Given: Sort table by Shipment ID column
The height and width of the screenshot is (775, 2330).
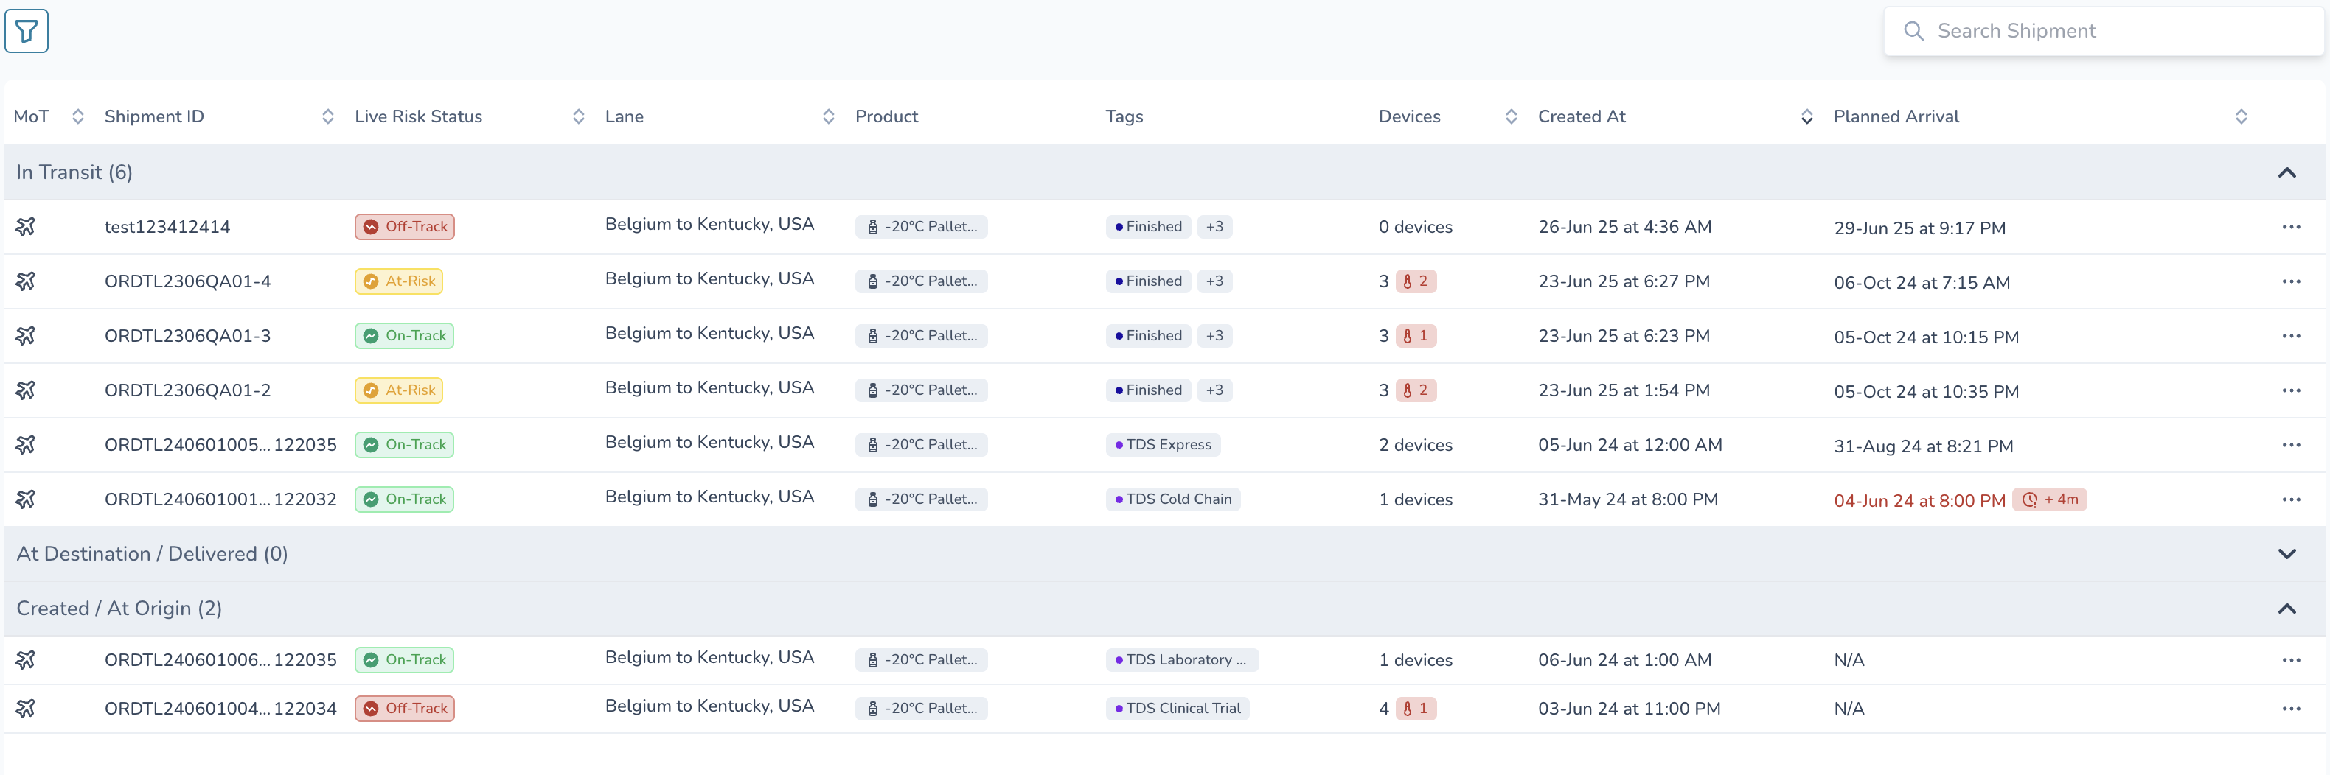Looking at the screenshot, I should (x=327, y=116).
